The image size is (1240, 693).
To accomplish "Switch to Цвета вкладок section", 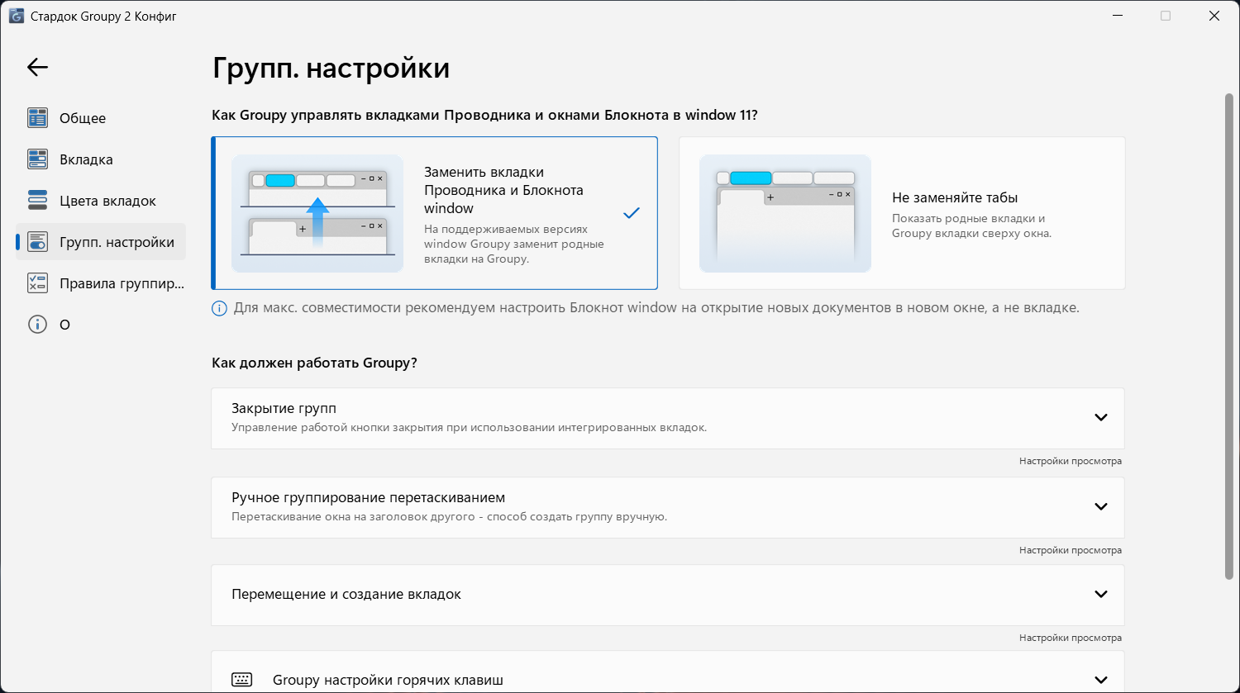I will [x=101, y=201].
